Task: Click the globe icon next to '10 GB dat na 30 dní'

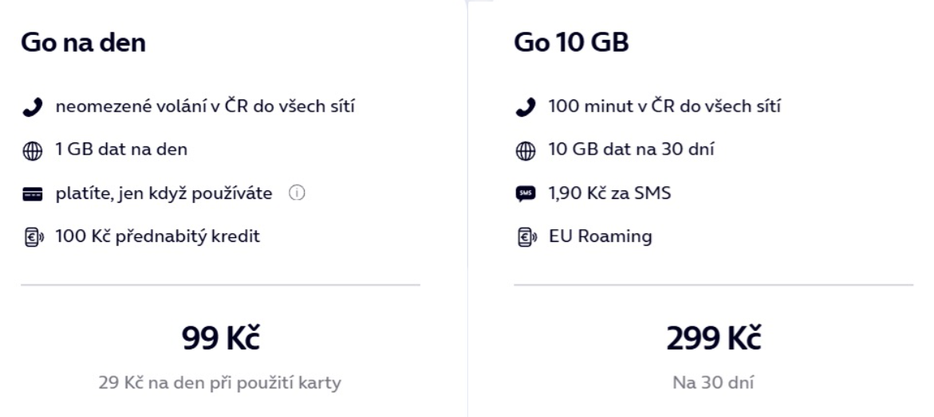Action: 526,151
